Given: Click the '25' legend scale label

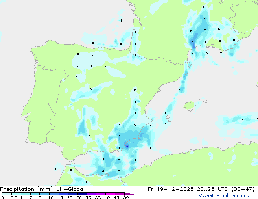Looking at the screenshot, I should coord(79,197).
